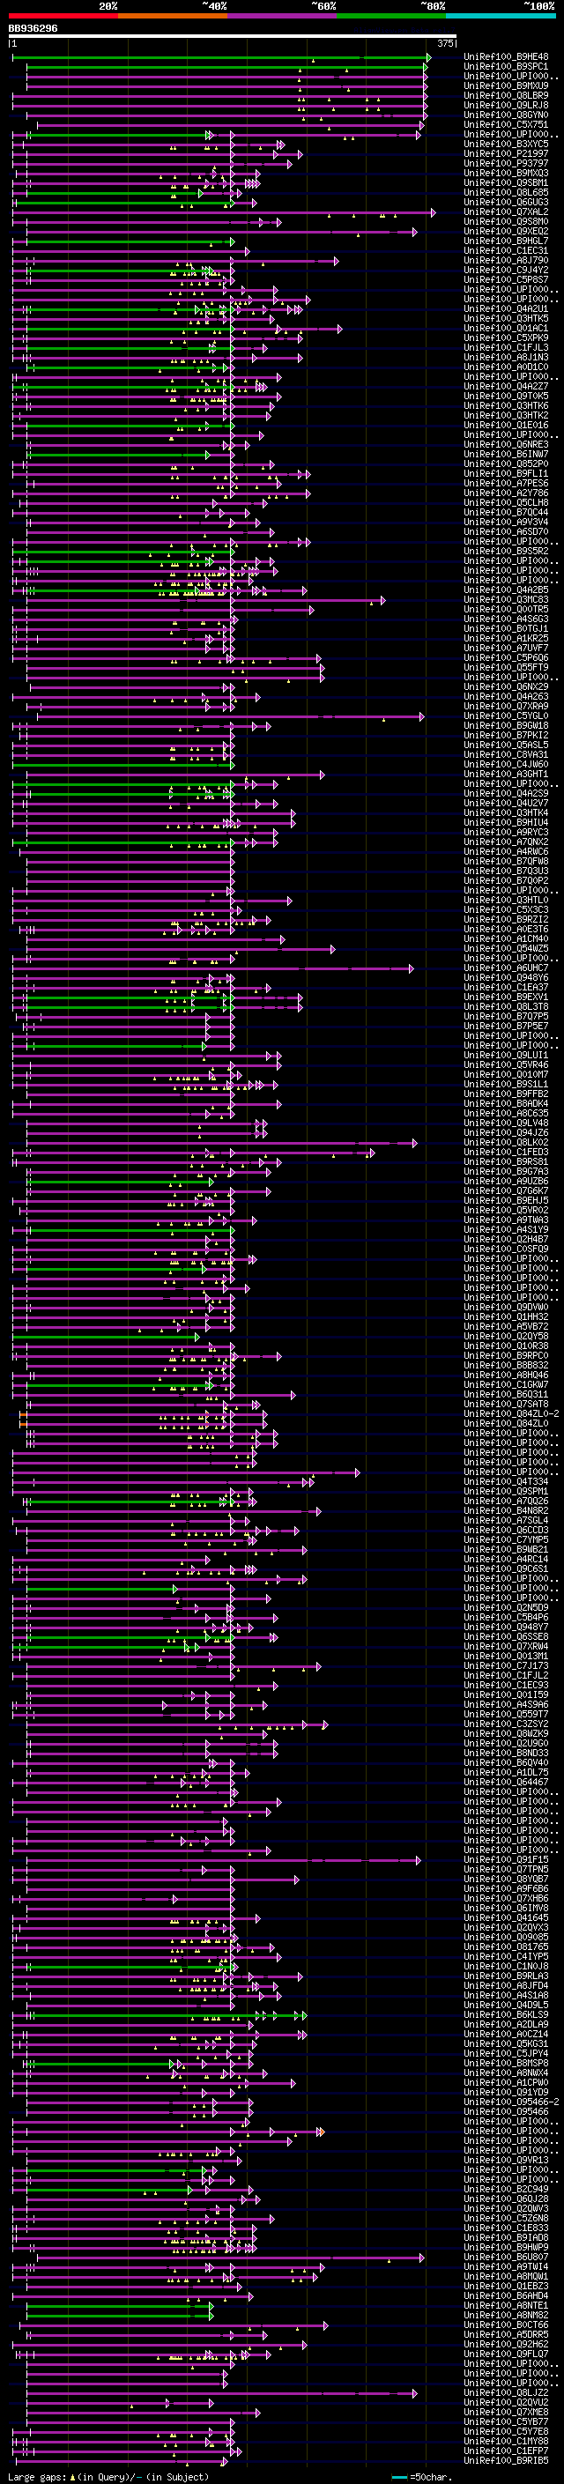Select the UniRef100_A8HQ46 label
The image size is (564, 2484).
(x=506, y=1375)
